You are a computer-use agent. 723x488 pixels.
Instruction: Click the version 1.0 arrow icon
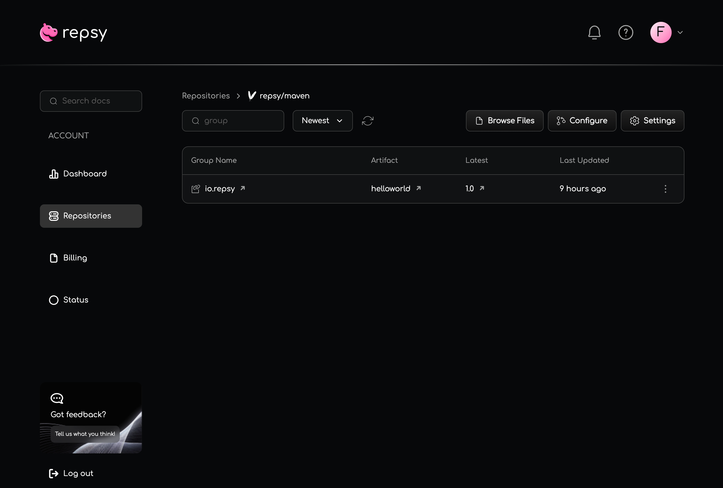[482, 188]
